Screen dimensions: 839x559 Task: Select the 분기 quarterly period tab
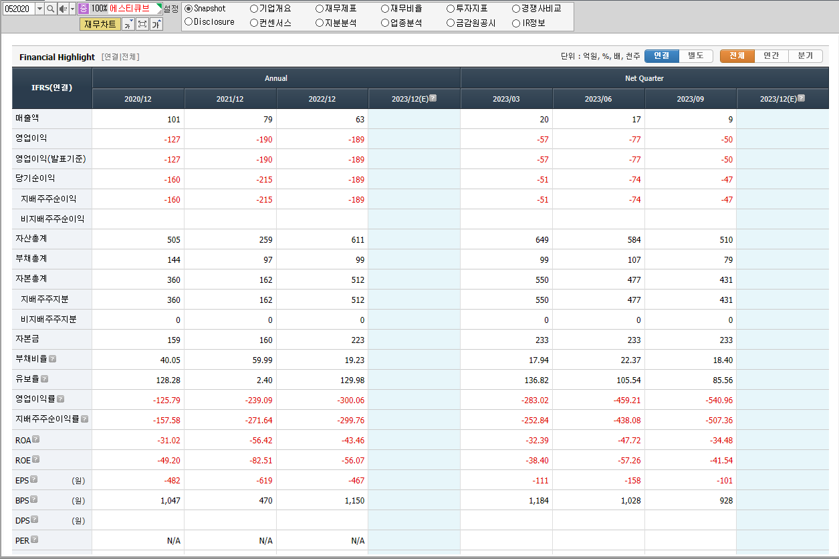806,55
